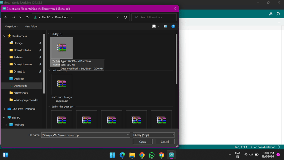Open recent locations dropdown arrow
The width and height of the screenshot is (284, 160).
tap(20, 17)
